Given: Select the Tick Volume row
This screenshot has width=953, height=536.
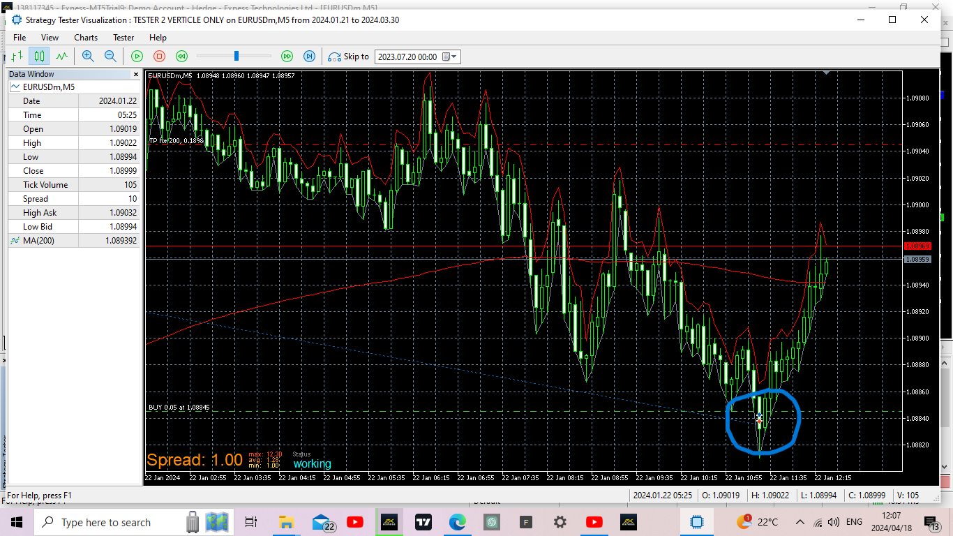Looking at the screenshot, I should pyautogui.click(x=74, y=185).
